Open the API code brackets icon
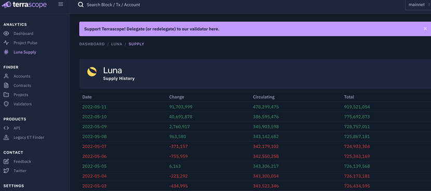 click(x=6, y=128)
